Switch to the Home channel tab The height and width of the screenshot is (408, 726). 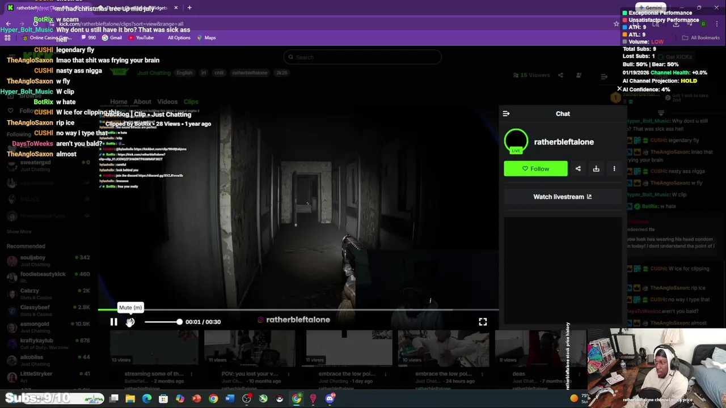pyautogui.click(x=119, y=102)
